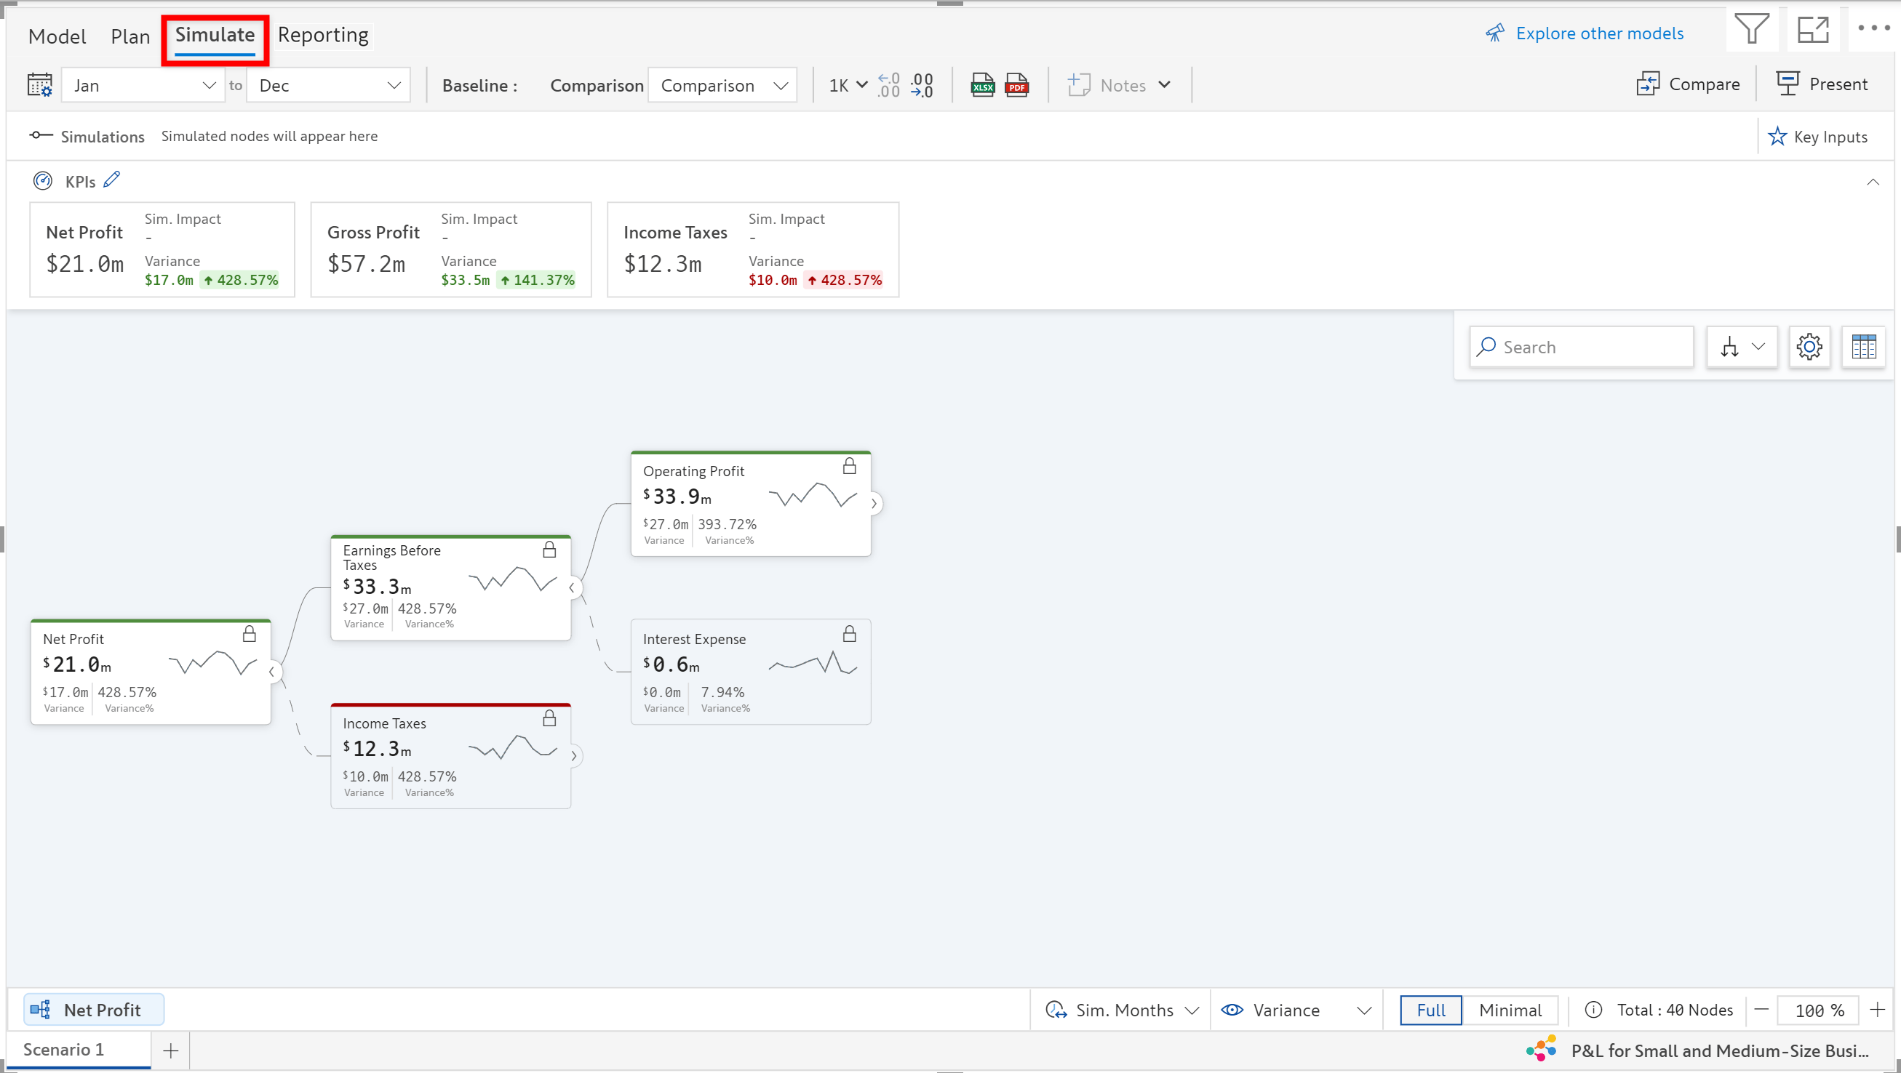
Task: Edit KPIs with the pencil icon
Action: pyautogui.click(x=111, y=180)
